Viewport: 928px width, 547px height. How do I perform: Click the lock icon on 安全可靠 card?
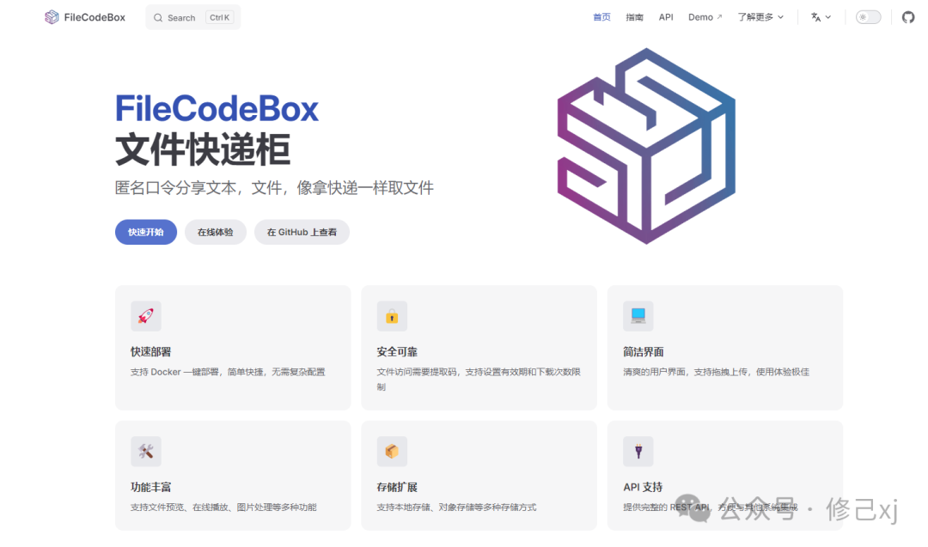[392, 316]
